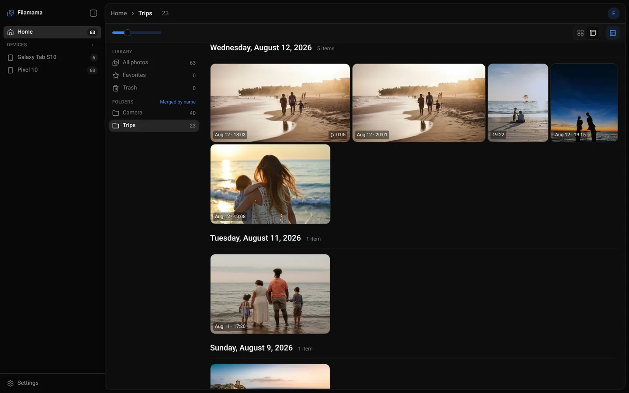Open the Aug 12 20:01 beach photo

(419, 103)
